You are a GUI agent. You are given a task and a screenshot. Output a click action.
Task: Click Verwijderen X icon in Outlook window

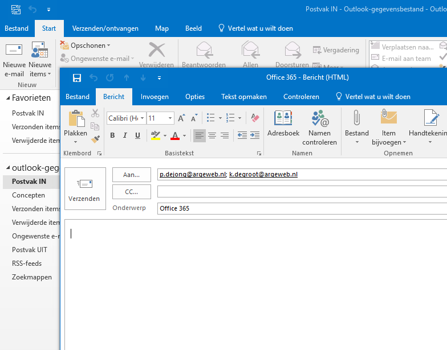(x=156, y=50)
